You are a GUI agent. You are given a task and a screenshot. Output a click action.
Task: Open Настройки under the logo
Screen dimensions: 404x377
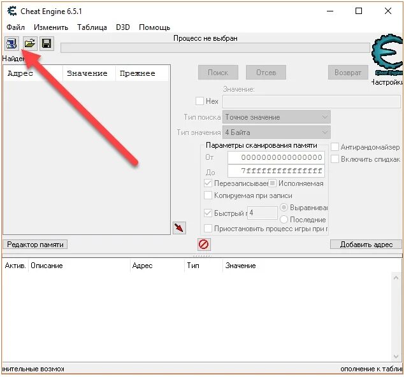click(387, 82)
